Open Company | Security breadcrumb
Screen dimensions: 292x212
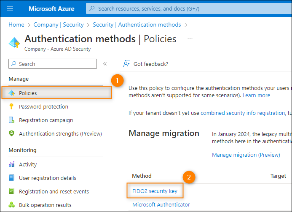(59, 24)
